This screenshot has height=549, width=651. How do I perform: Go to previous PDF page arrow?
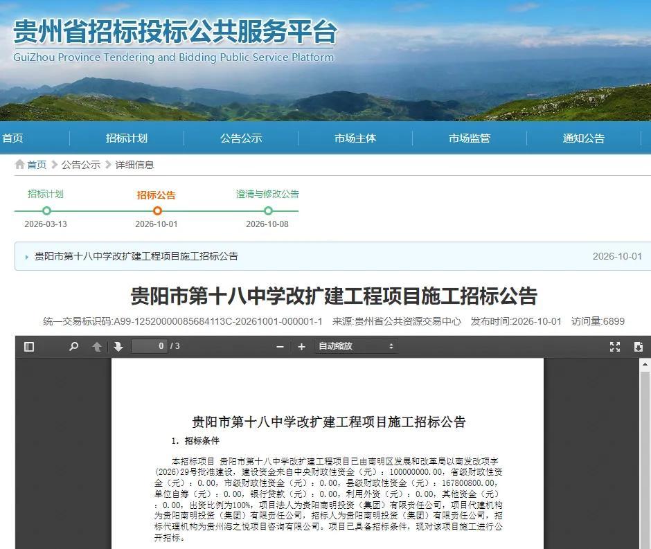(x=97, y=346)
